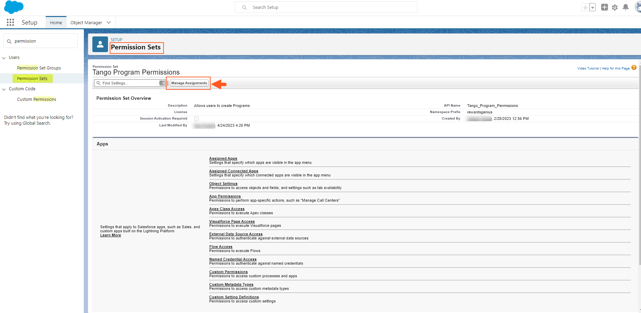Click the plus icon to create new
641x313 pixels.
coord(604,7)
